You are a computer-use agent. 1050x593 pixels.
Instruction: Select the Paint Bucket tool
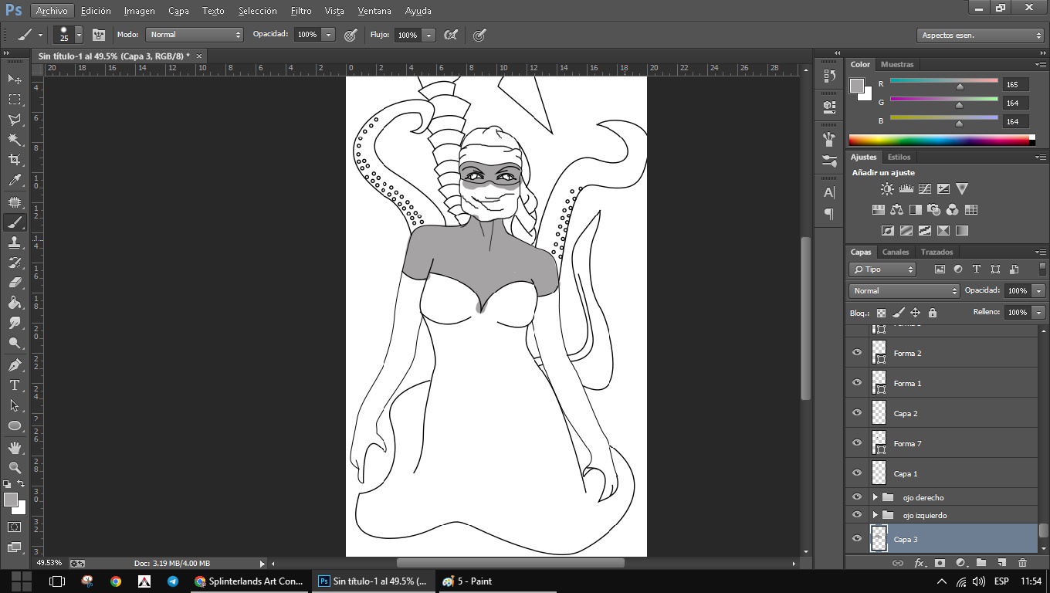(15, 303)
